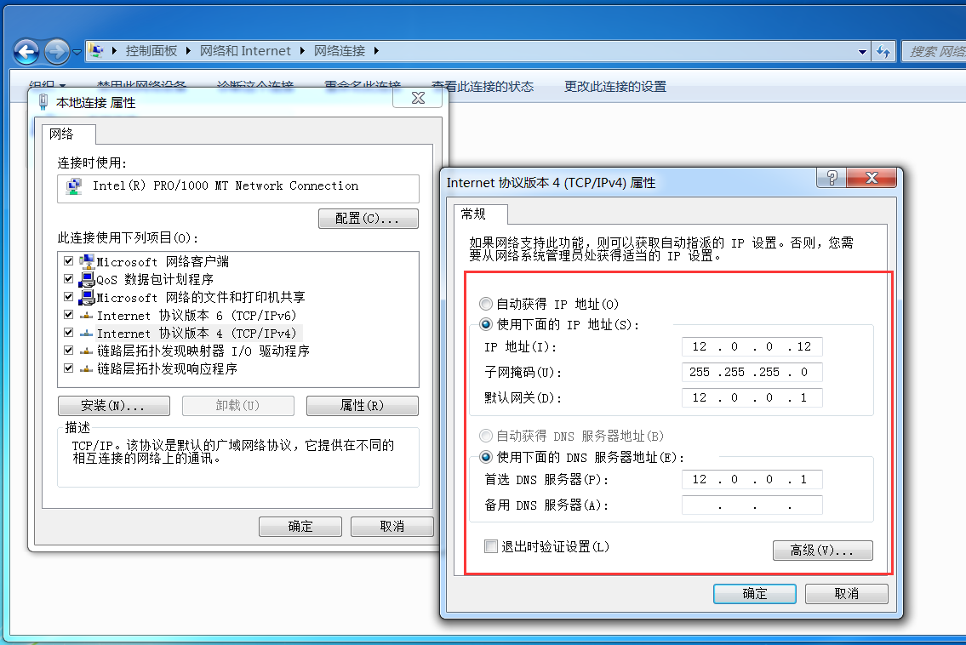Image resolution: width=966 pixels, height=645 pixels.
Task: Select 自动获得 IP 地址 radio button
Action: pos(485,304)
